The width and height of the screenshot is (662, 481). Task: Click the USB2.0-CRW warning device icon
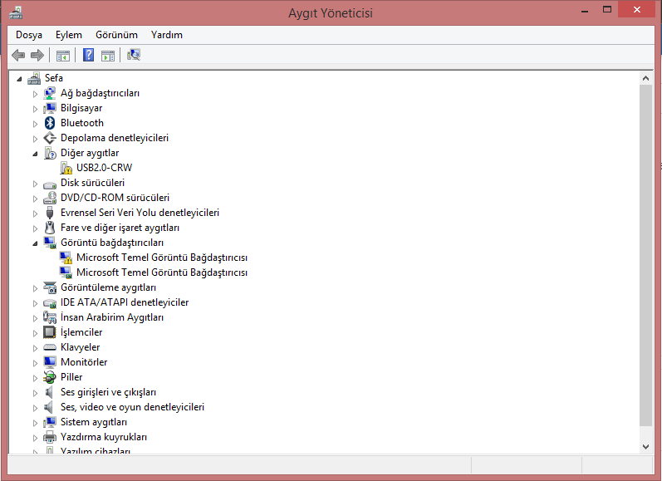pos(66,168)
